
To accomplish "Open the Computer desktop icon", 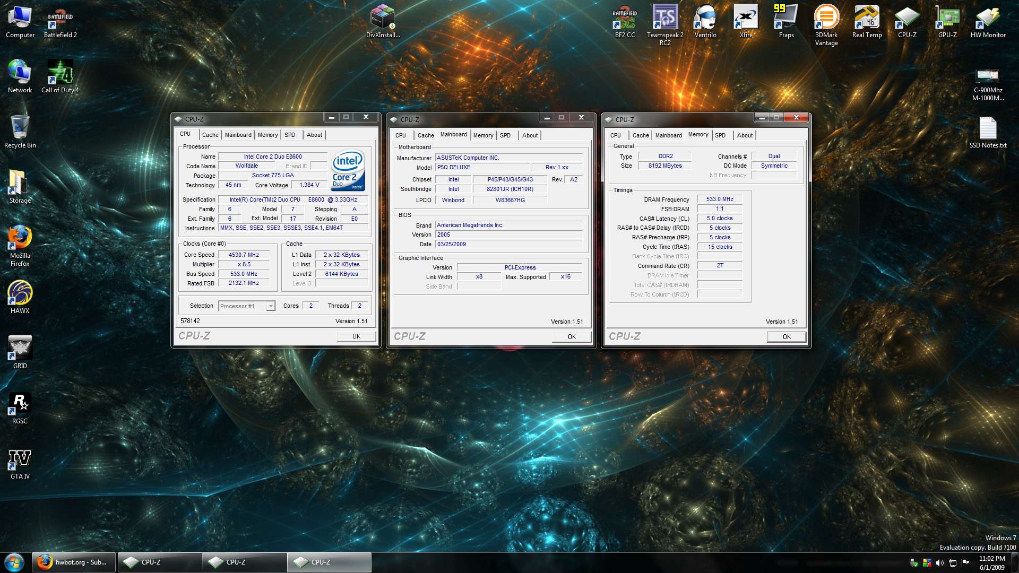I will (20, 22).
